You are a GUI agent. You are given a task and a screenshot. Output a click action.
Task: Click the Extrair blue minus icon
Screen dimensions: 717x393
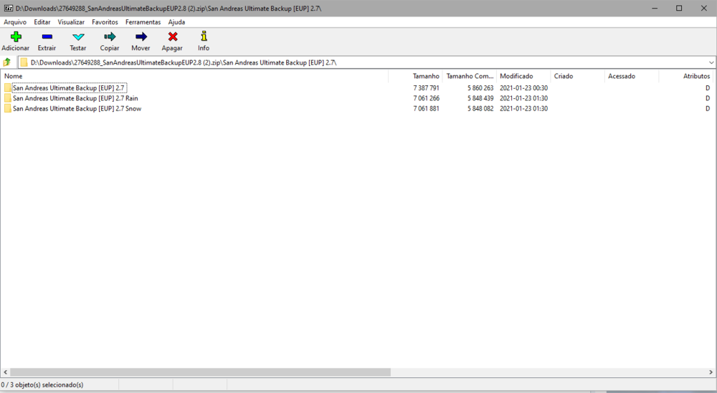pyautogui.click(x=47, y=37)
